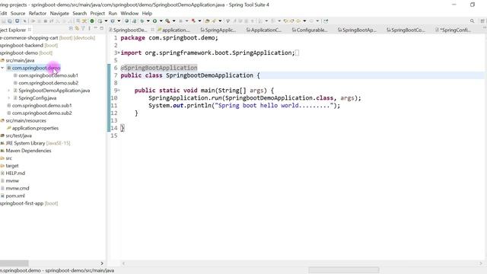487x274 pixels.
Task: Minimize the Project Explorer panel
Action: click(95, 28)
